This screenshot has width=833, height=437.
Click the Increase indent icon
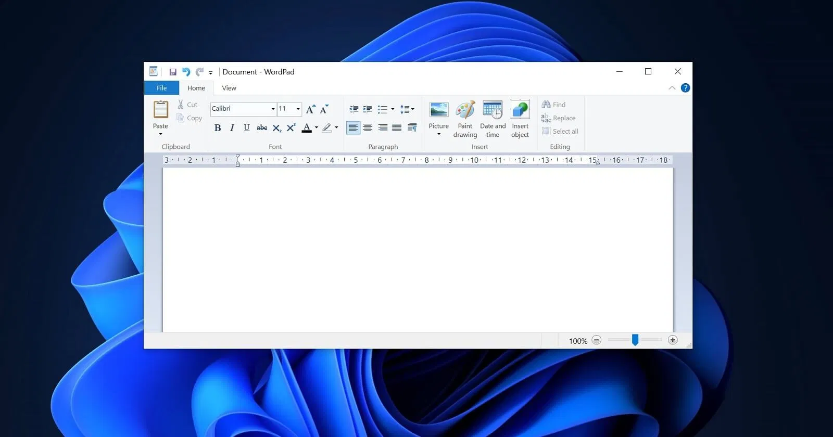click(368, 109)
